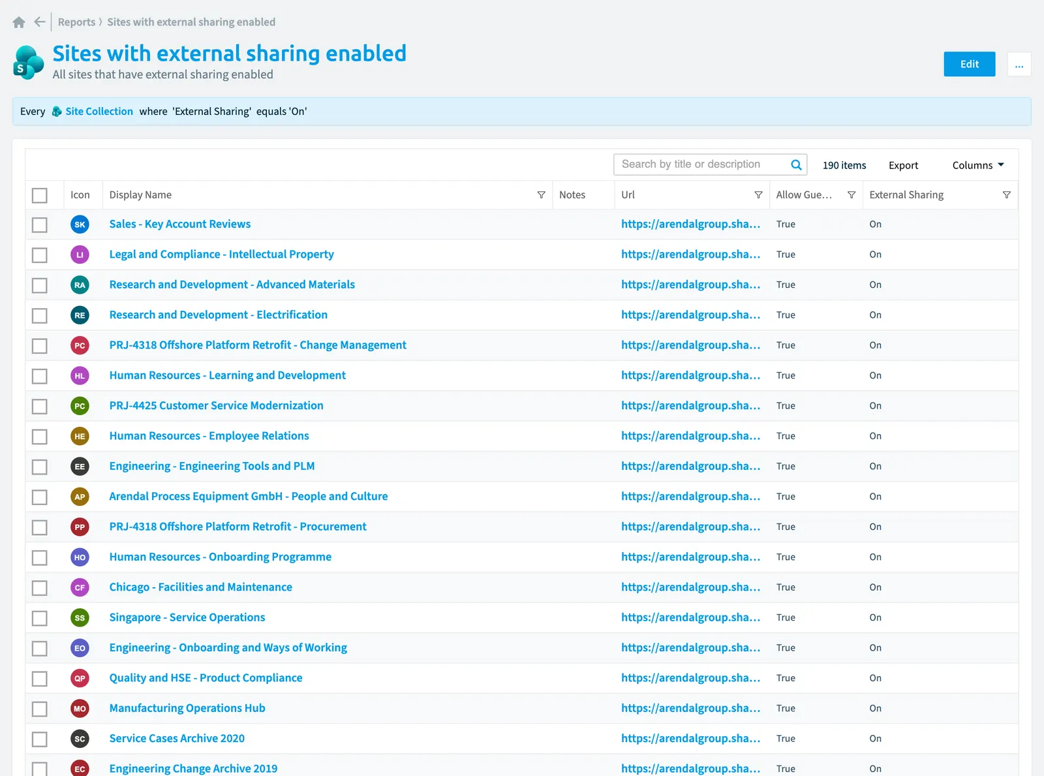Image resolution: width=1044 pixels, height=776 pixels.
Task: Open the more options ellipsis menu
Action: [x=1019, y=64]
